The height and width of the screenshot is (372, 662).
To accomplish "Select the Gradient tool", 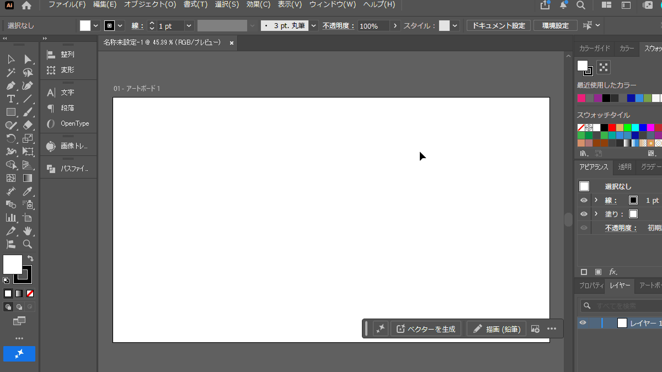I will (28, 178).
